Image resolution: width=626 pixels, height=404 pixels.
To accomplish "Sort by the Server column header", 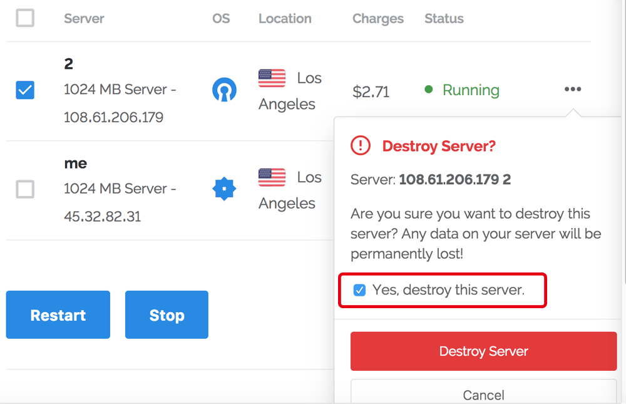I will click(84, 19).
